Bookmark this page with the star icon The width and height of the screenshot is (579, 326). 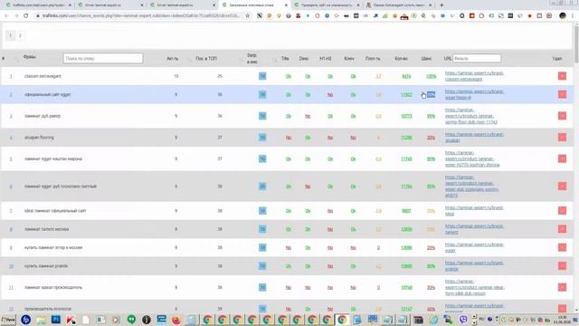tap(248, 16)
